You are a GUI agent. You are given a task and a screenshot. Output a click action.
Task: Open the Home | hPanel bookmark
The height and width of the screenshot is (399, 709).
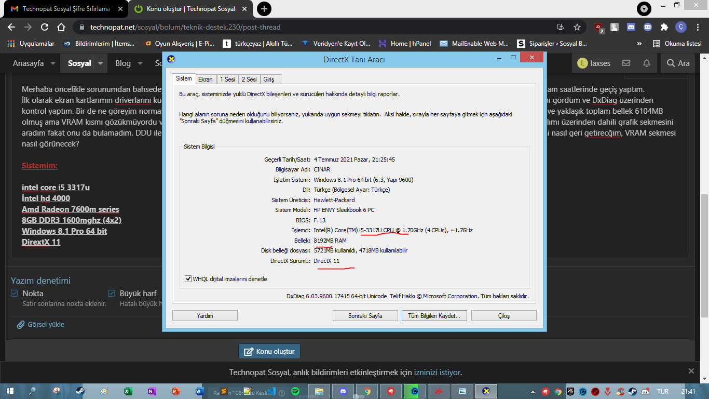[x=405, y=44]
